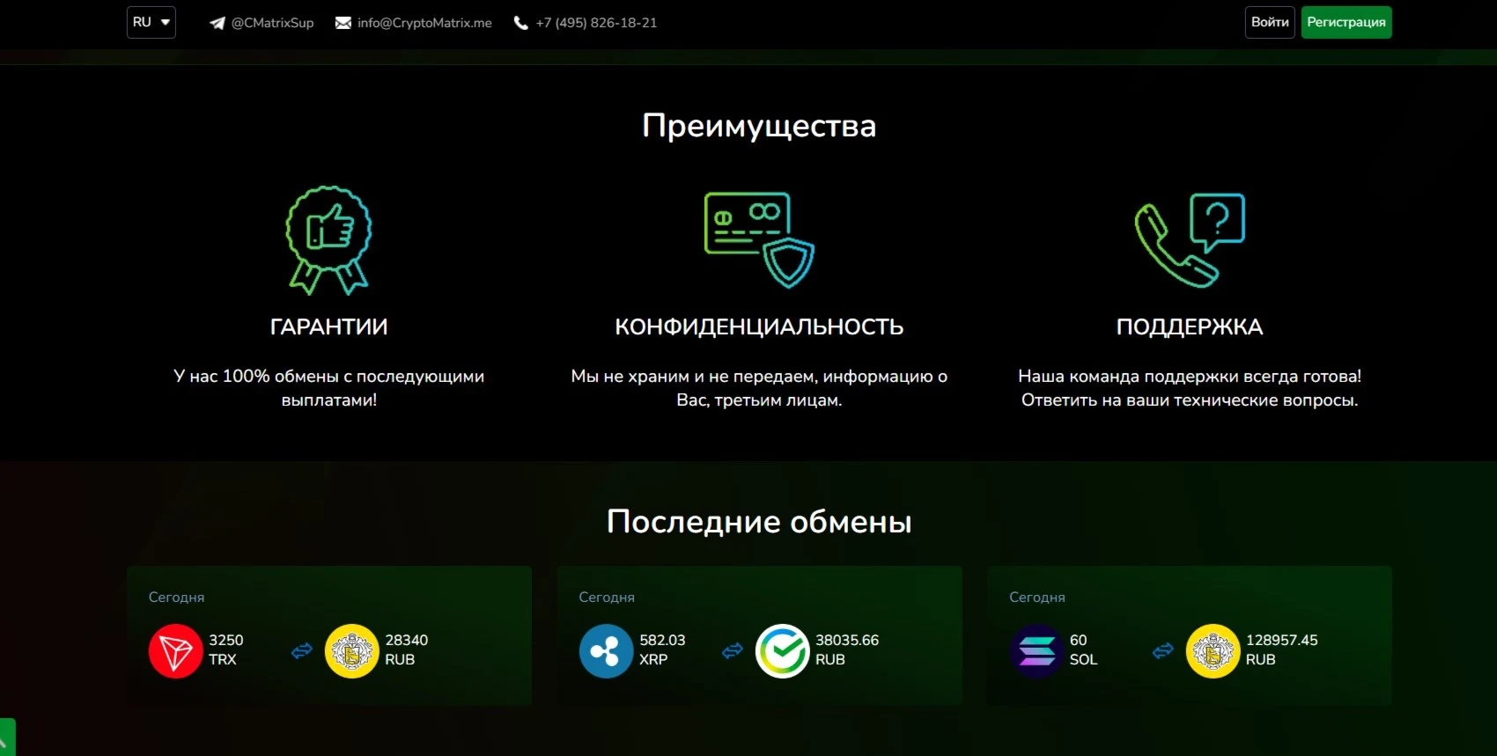Click the 38035.66 RUB amount

tap(847, 650)
